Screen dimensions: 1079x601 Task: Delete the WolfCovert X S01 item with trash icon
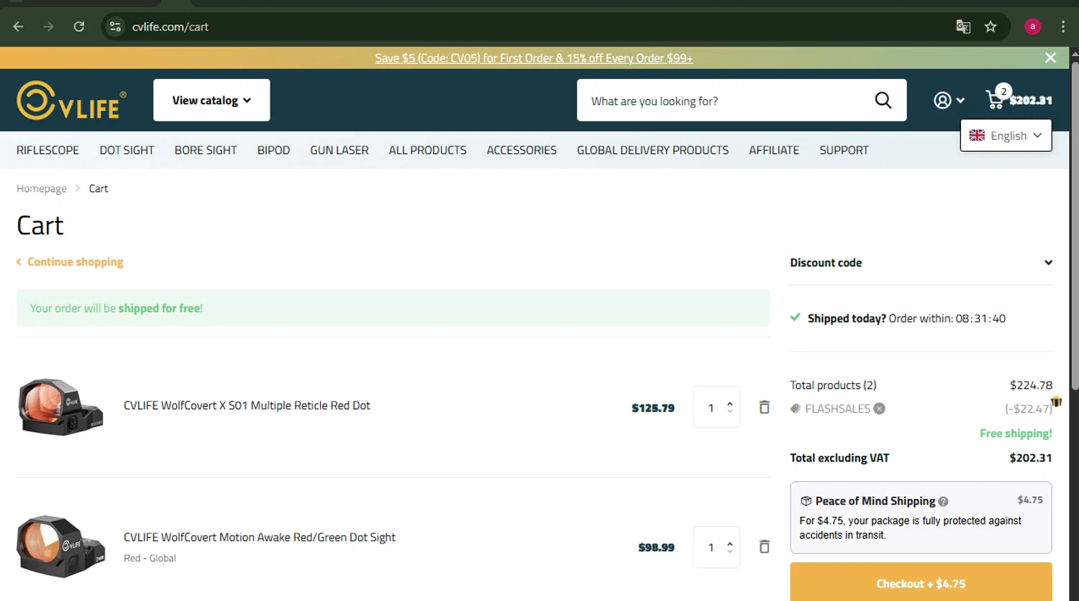tap(764, 407)
